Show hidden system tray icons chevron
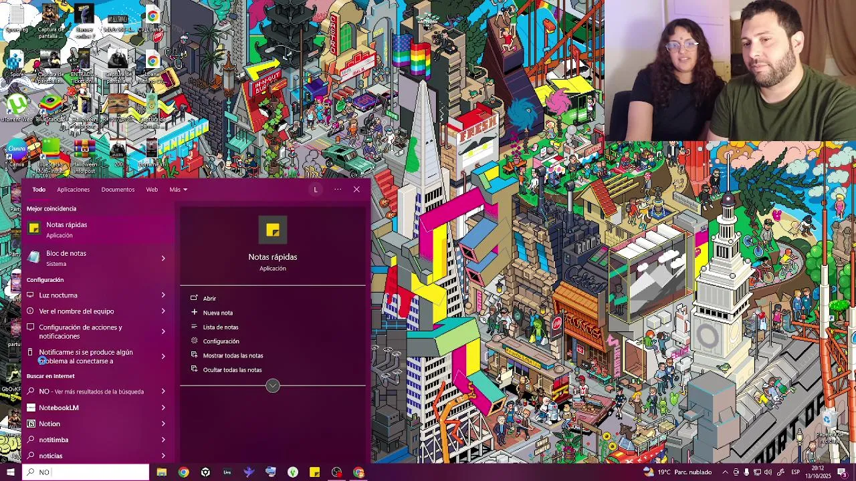This screenshot has height=481, width=856. (x=725, y=472)
